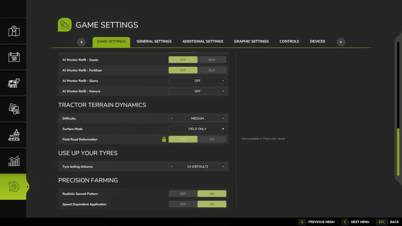Switch to Graphic Settings tab

tap(251, 41)
